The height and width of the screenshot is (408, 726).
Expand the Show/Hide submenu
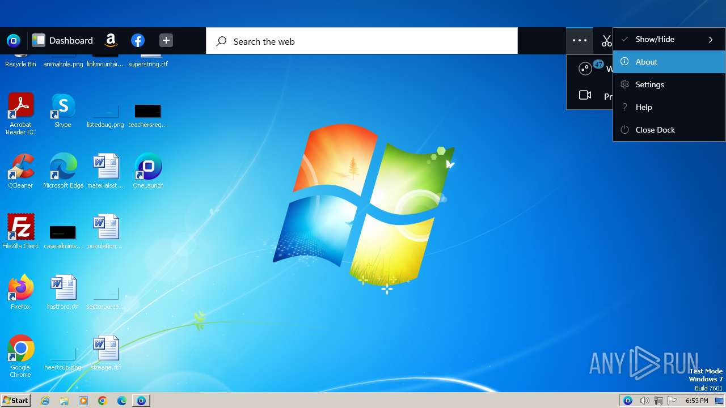click(669, 39)
